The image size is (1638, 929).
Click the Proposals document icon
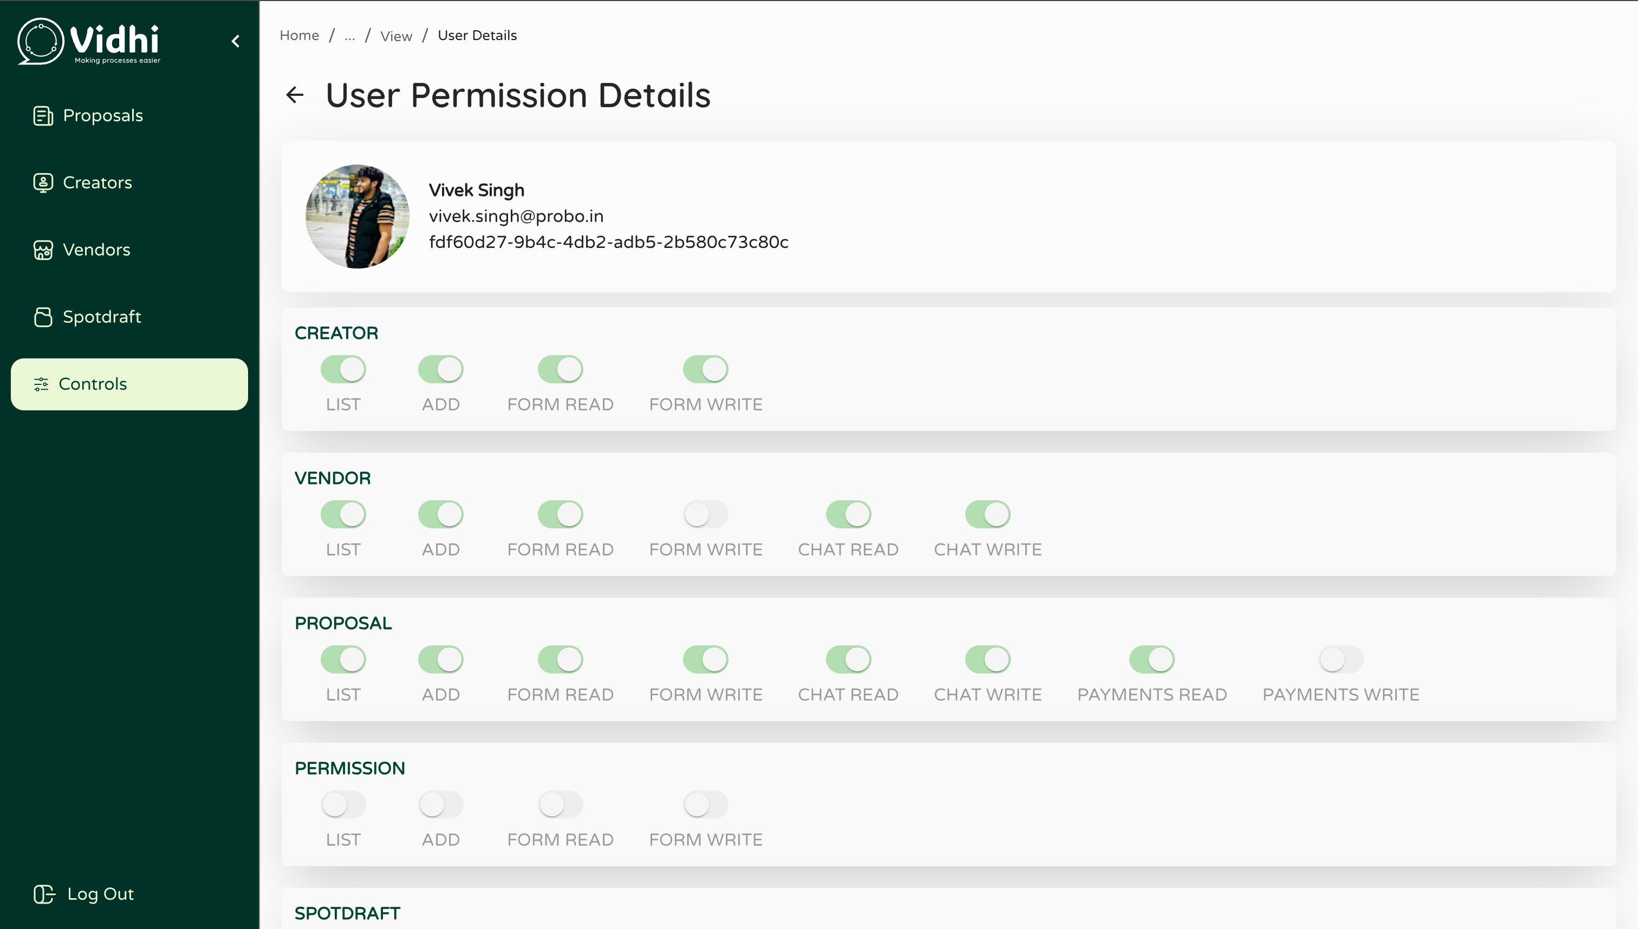(x=43, y=115)
